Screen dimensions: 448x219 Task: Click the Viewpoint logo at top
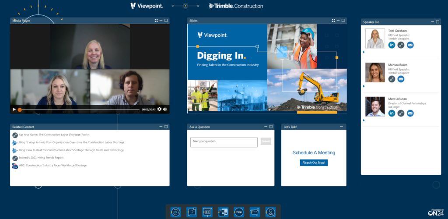coord(147,6)
